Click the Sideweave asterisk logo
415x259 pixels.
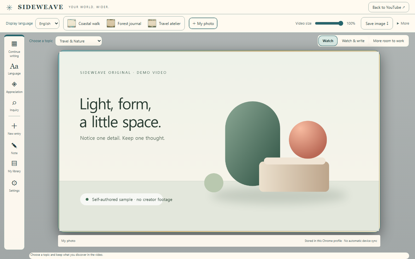9,7
